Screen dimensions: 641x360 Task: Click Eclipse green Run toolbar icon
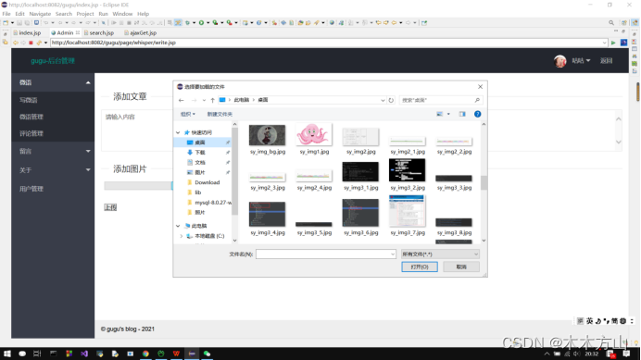(x=201, y=23)
